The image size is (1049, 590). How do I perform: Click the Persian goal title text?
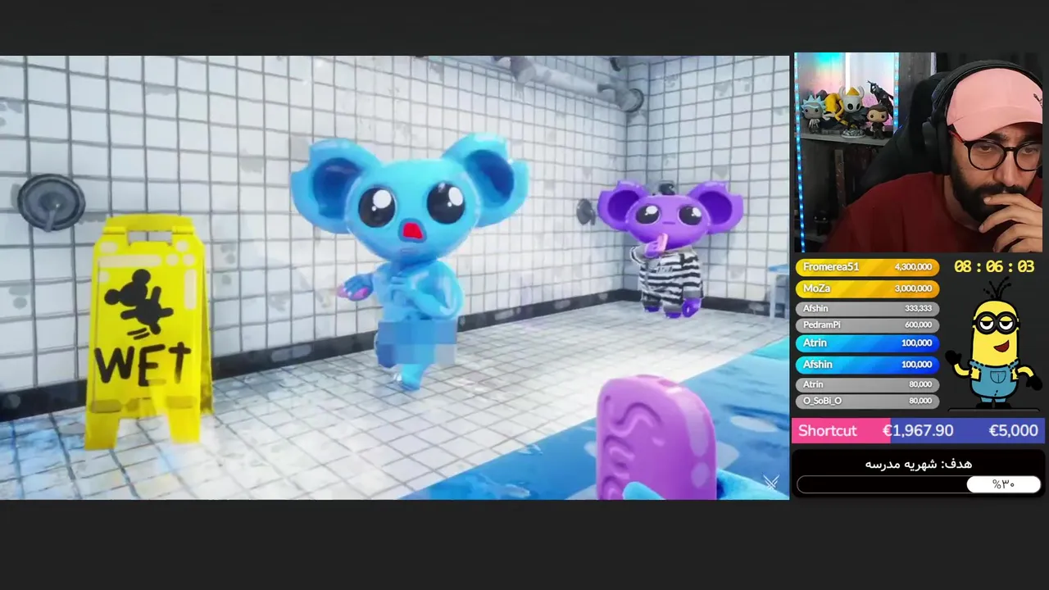click(x=918, y=464)
